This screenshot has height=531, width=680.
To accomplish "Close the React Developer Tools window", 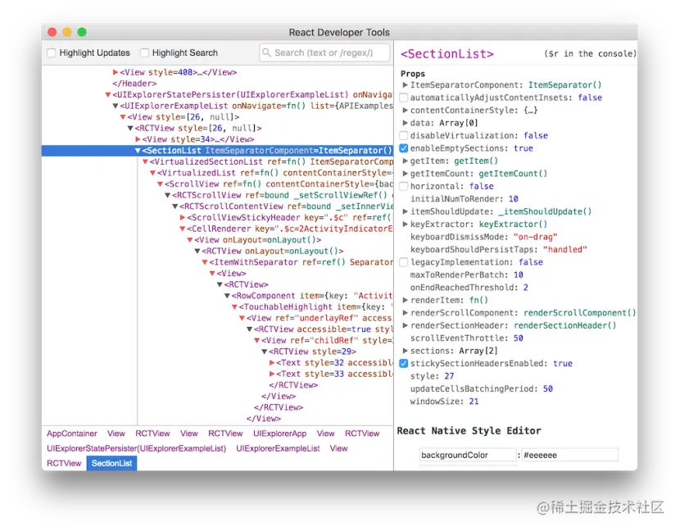I will [52, 32].
